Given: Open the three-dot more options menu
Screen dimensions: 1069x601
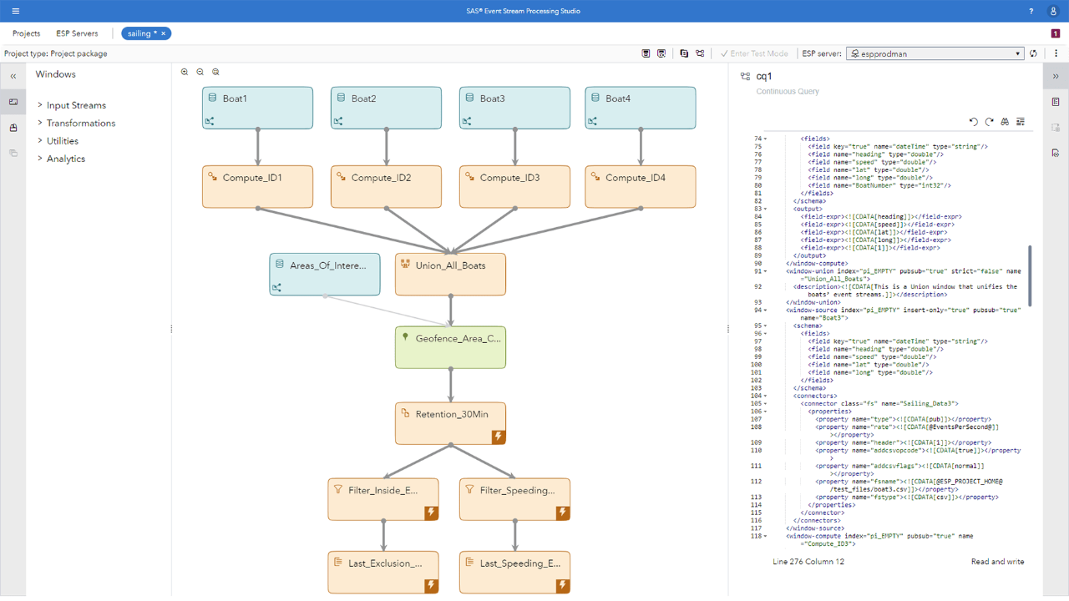Looking at the screenshot, I should tap(1056, 53).
